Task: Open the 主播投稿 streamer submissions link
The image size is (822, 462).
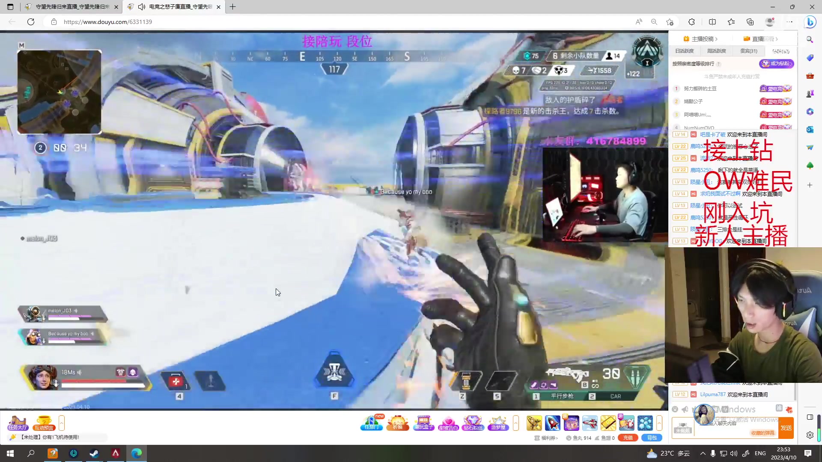Action: point(700,39)
